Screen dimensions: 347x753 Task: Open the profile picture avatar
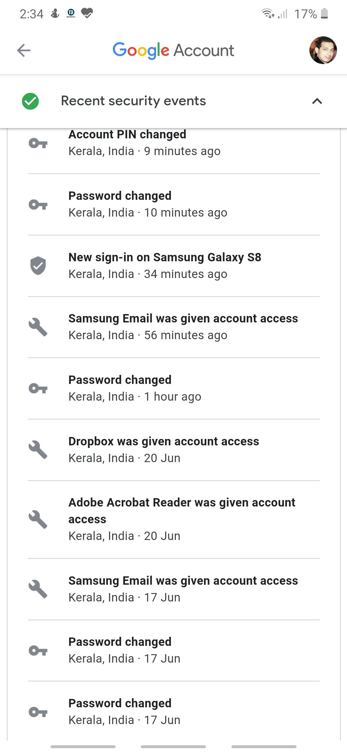point(323,50)
